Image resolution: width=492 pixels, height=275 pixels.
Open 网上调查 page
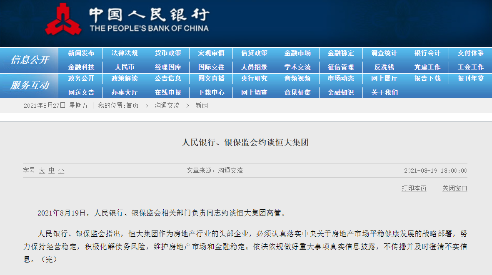254,92
